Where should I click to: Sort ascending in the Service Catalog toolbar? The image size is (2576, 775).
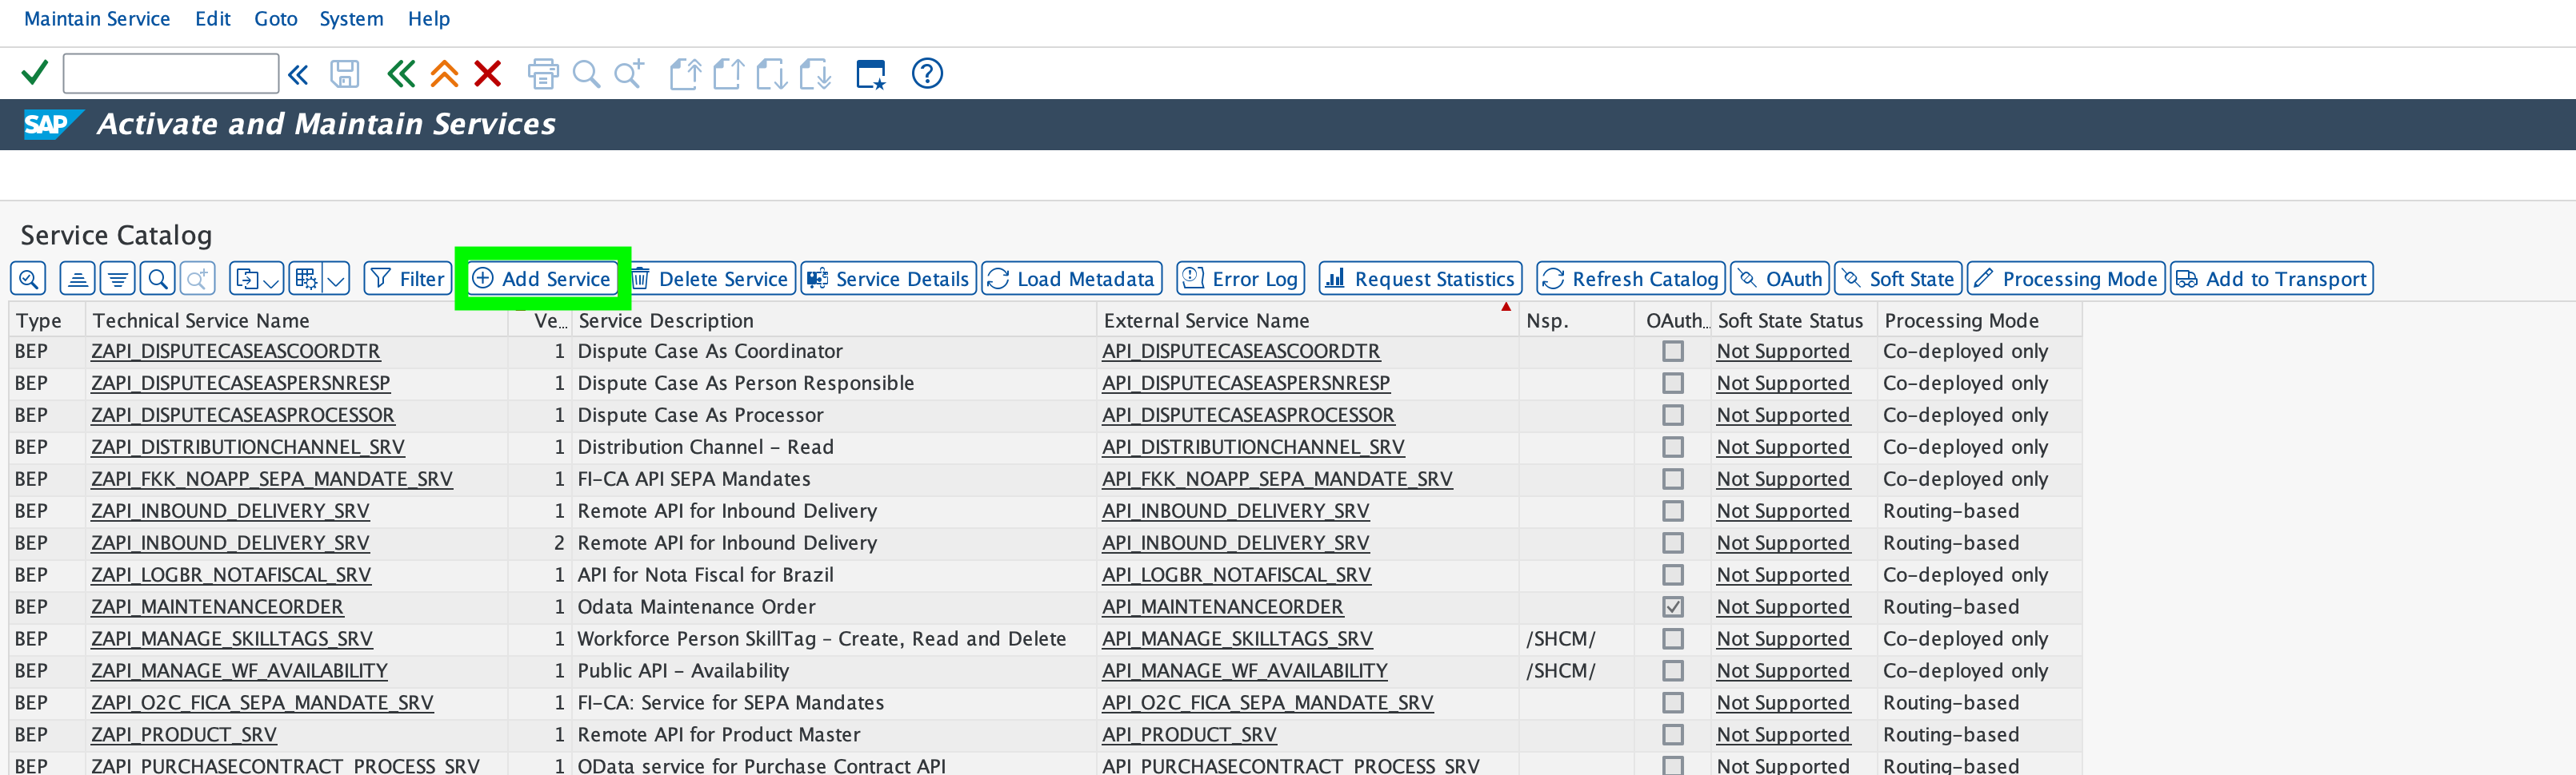(77, 279)
